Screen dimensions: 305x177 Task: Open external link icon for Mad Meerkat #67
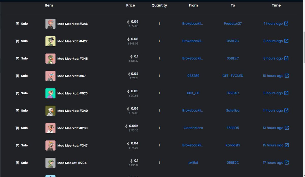coord(287,76)
